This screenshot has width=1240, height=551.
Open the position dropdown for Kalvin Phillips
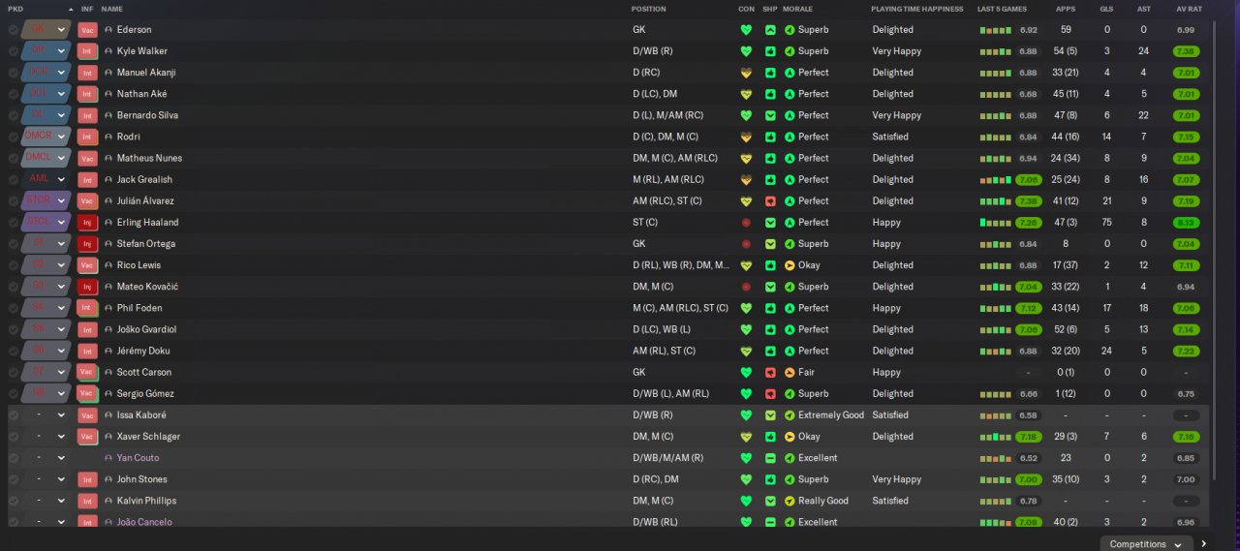pos(46,501)
